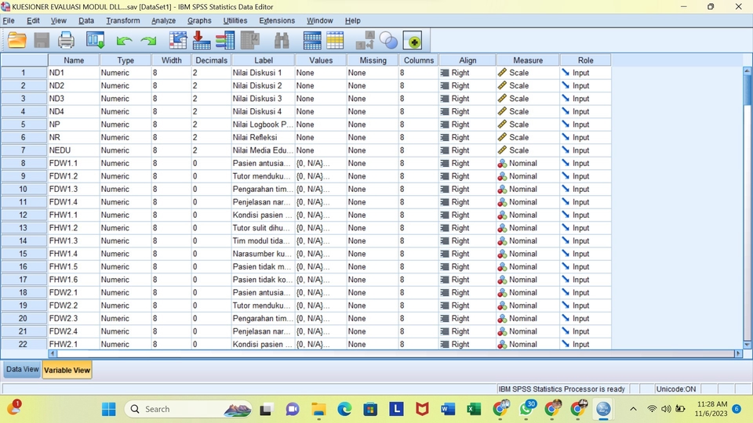Viewport: 753px width, 423px height.
Task: Click Values cell of FDW2.1 row
Action: click(321, 292)
